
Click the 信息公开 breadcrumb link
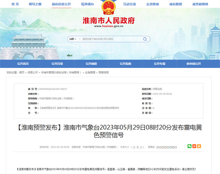pos(33,73)
